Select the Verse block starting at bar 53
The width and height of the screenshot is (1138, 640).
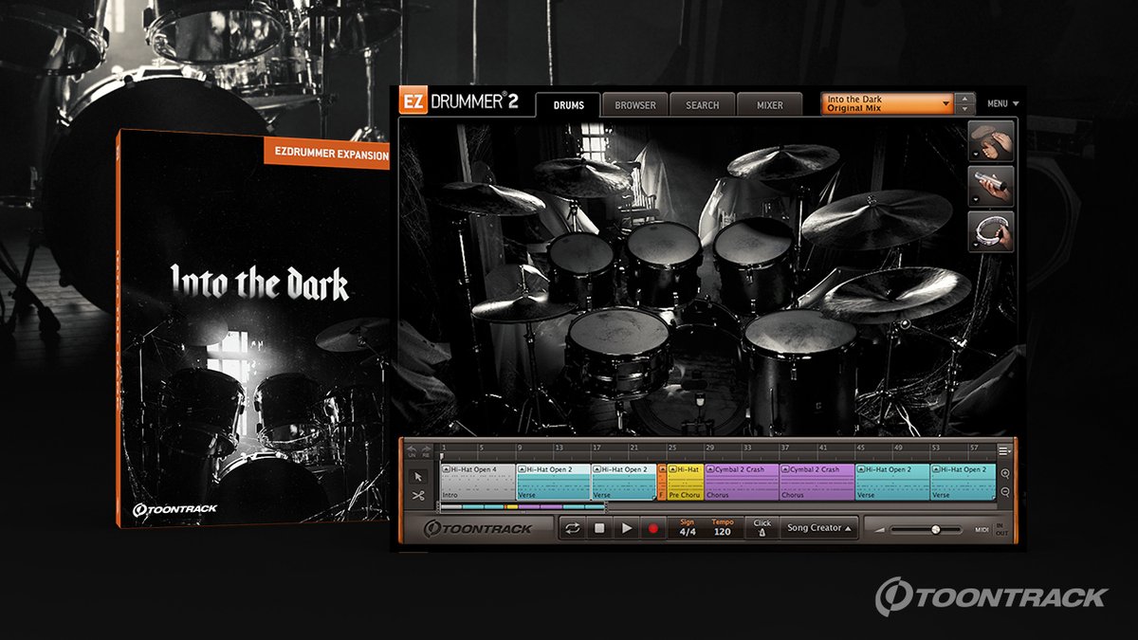tap(963, 482)
